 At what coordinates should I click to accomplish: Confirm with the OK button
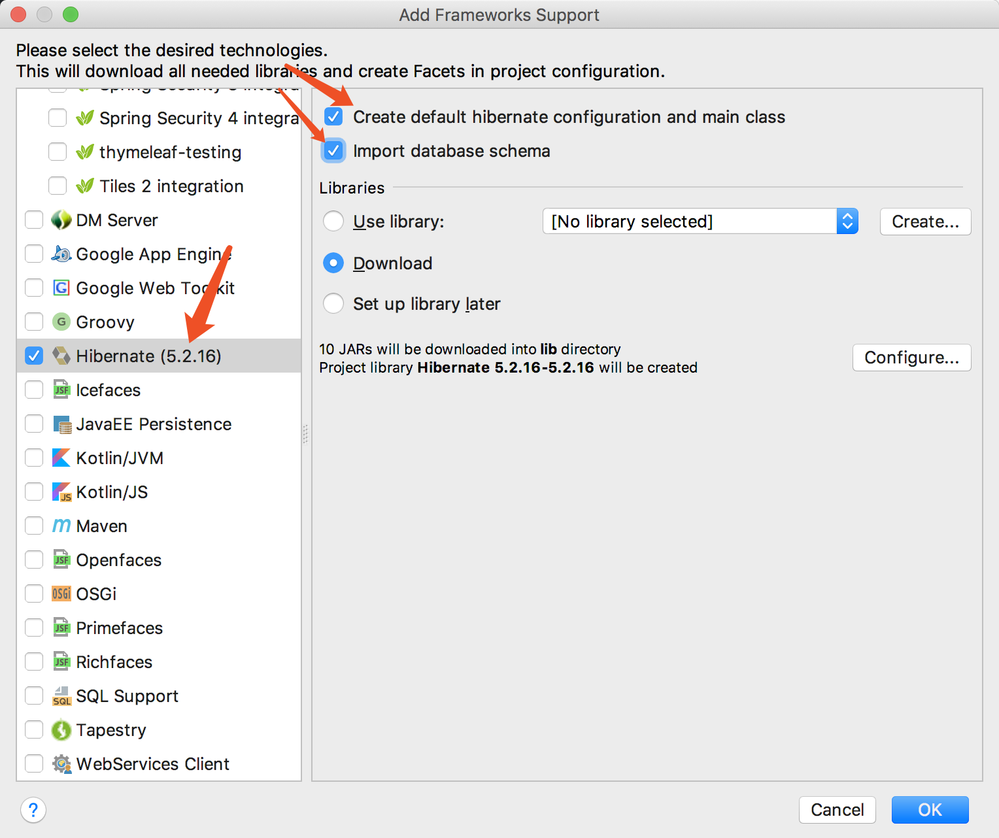(930, 810)
